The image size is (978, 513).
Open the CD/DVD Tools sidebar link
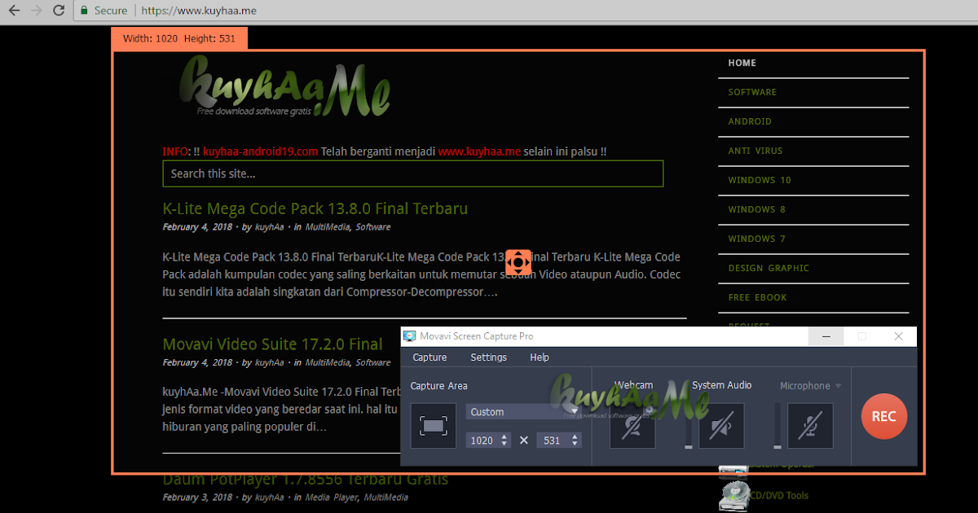coord(779,495)
